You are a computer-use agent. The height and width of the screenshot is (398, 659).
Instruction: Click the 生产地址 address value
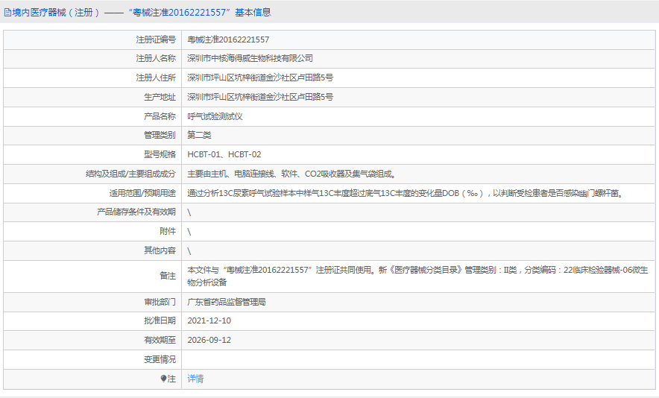(x=260, y=97)
